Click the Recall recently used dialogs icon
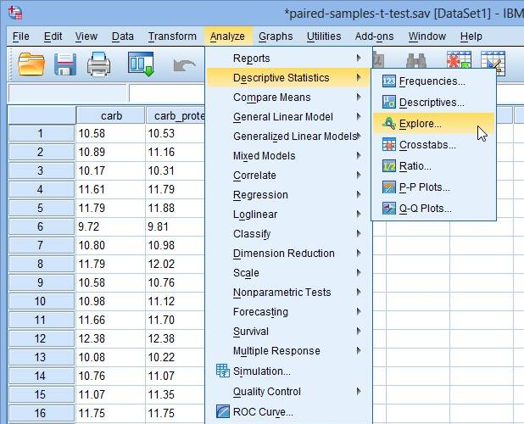 (x=141, y=64)
